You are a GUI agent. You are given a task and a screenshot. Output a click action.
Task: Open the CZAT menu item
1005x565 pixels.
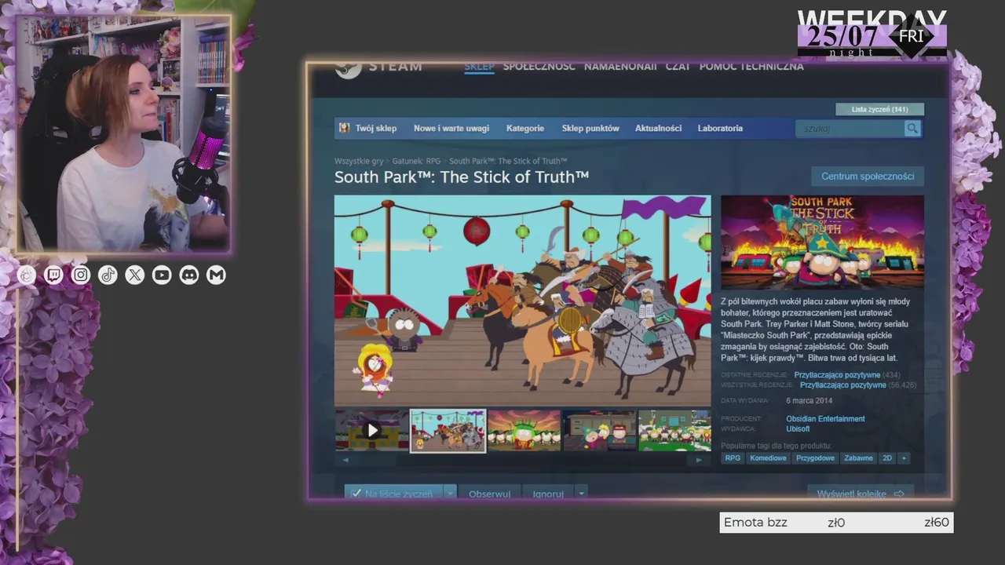click(x=678, y=67)
